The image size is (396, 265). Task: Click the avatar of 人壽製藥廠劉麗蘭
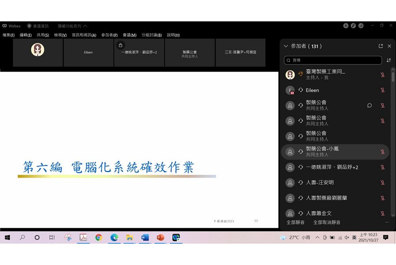pyautogui.click(x=290, y=198)
